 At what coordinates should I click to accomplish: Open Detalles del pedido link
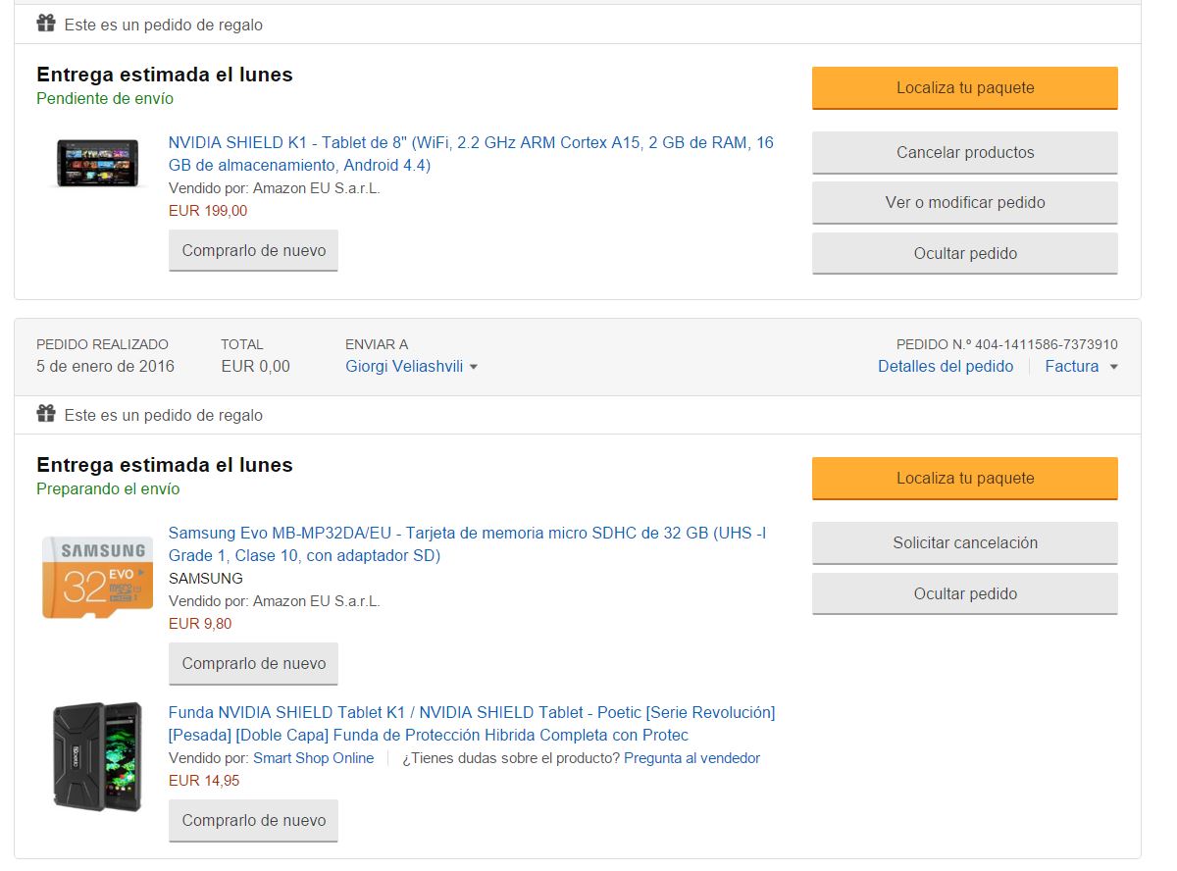[x=946, y=367]
